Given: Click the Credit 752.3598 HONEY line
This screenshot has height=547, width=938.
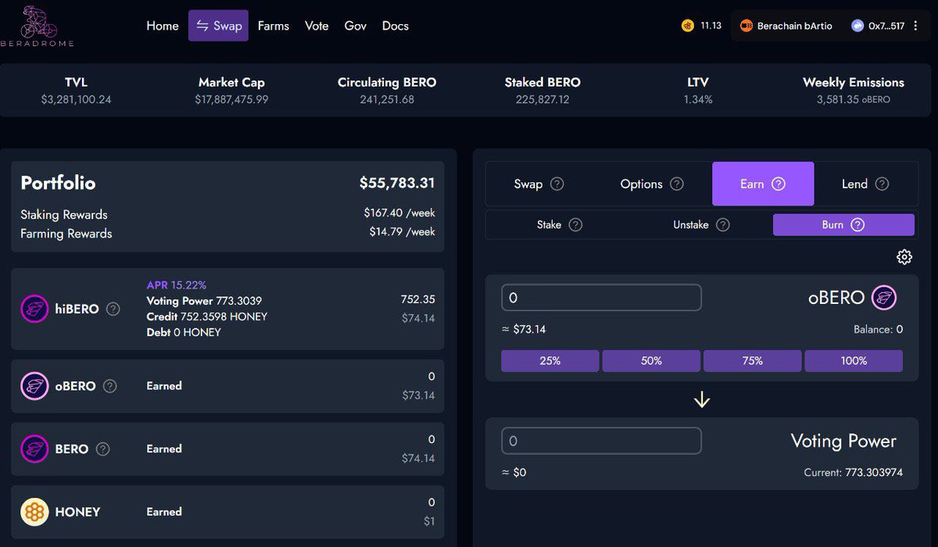Looking at the screenshot, I should click(207, 316).
